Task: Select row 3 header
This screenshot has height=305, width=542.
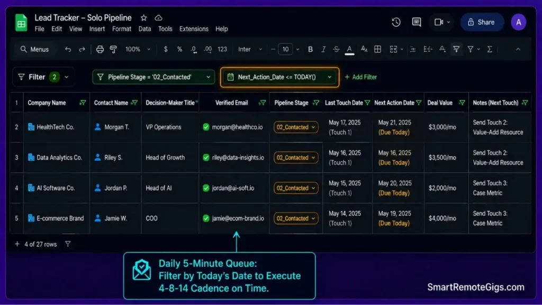Action: pyautogui.click(x=16, y=158)
